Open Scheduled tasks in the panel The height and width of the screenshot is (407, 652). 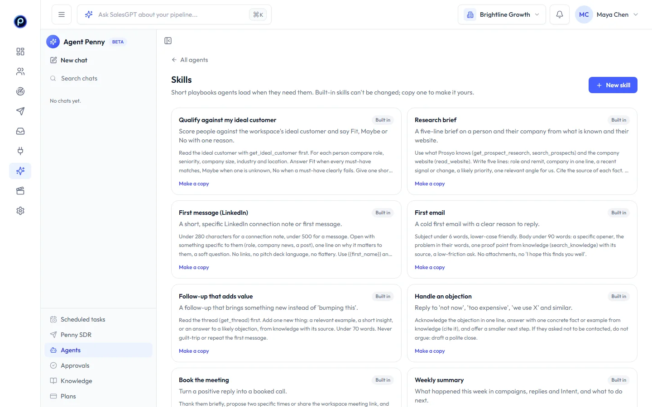98,319
